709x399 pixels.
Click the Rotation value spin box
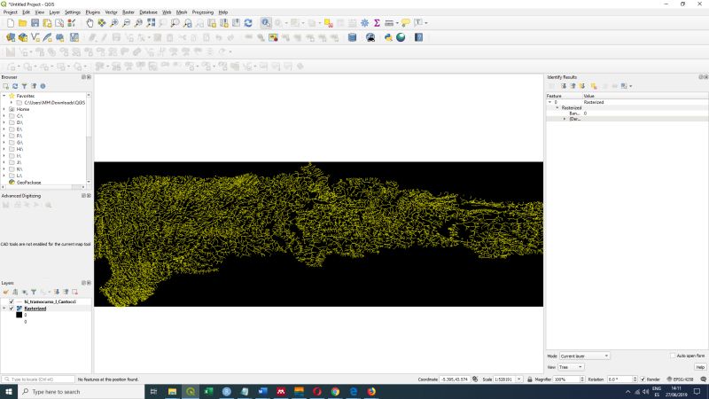click(x=622, y=379)
